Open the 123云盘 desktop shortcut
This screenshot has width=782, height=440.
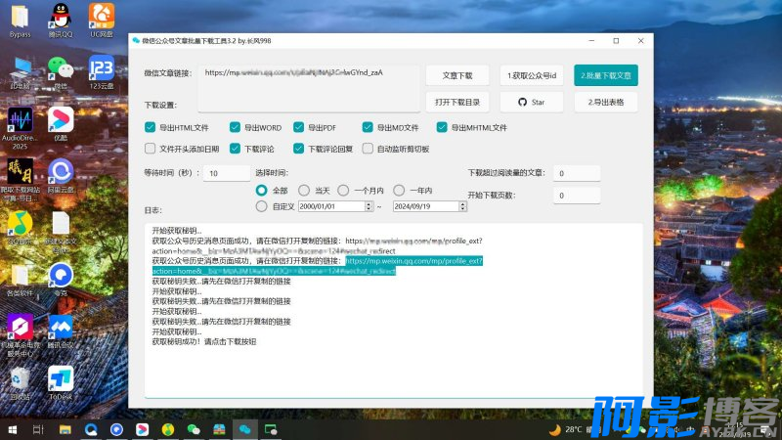click(102, 72)
